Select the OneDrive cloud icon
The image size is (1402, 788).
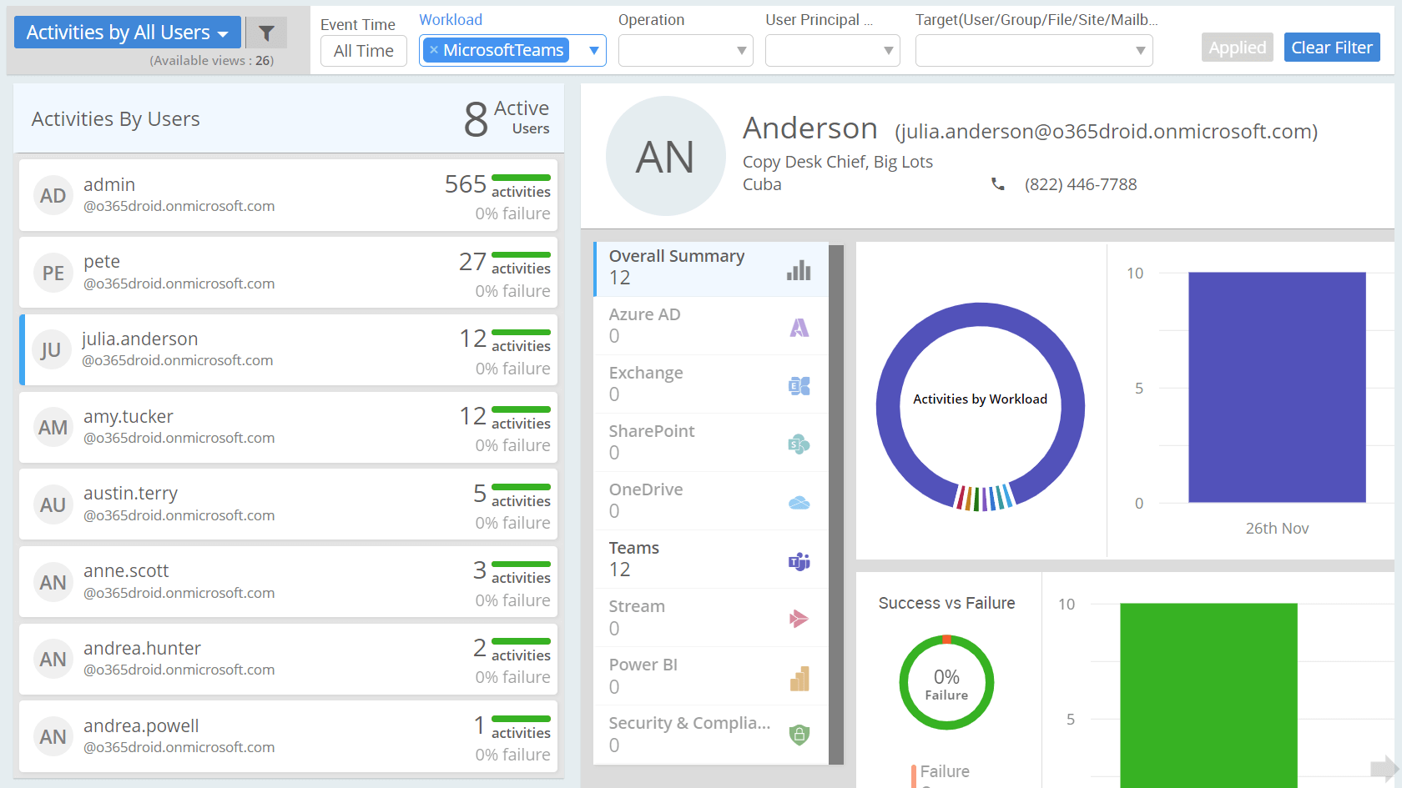tap(799, 503)
